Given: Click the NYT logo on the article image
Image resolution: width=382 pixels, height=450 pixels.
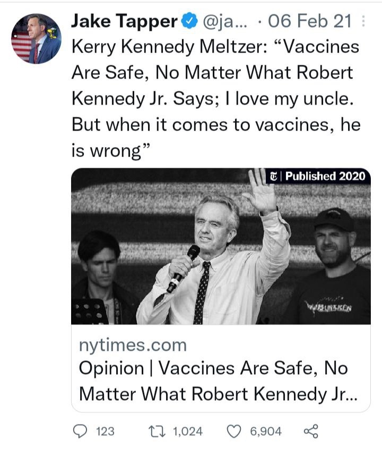Looking at the screenshot, I should click(273, 176).
